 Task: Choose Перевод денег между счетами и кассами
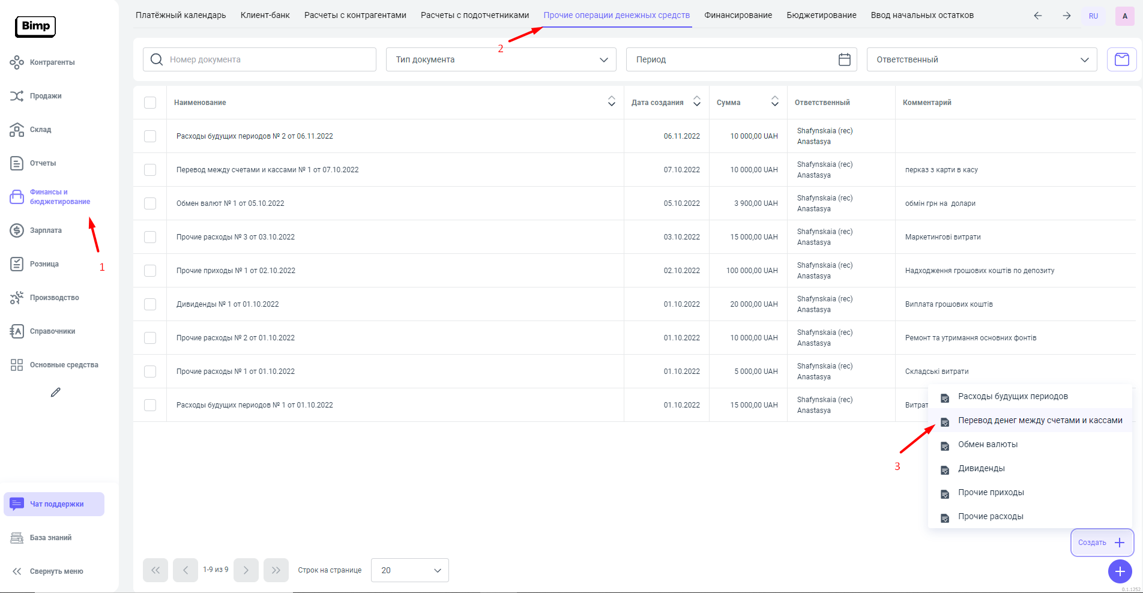point(1040,420)
